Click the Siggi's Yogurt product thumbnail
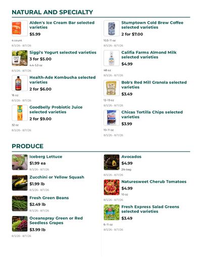Image resolution: width=202 pixels, height=262 pixels. pyautogui.click(x=20, y=58)
